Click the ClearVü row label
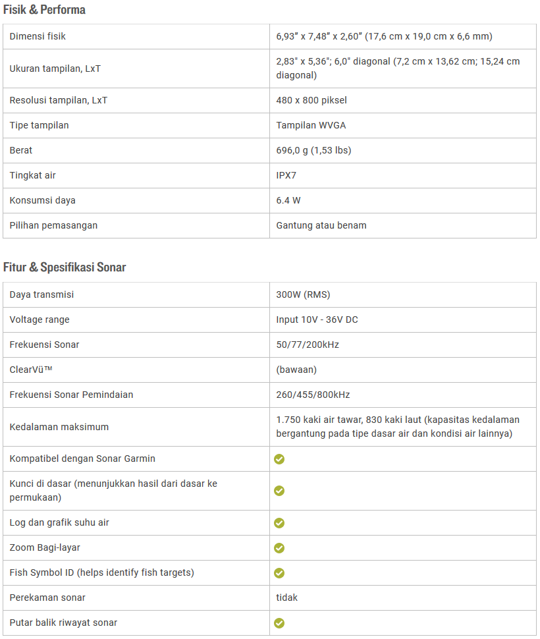The height and width of the screenshot is (639, 540). [34, 370]
